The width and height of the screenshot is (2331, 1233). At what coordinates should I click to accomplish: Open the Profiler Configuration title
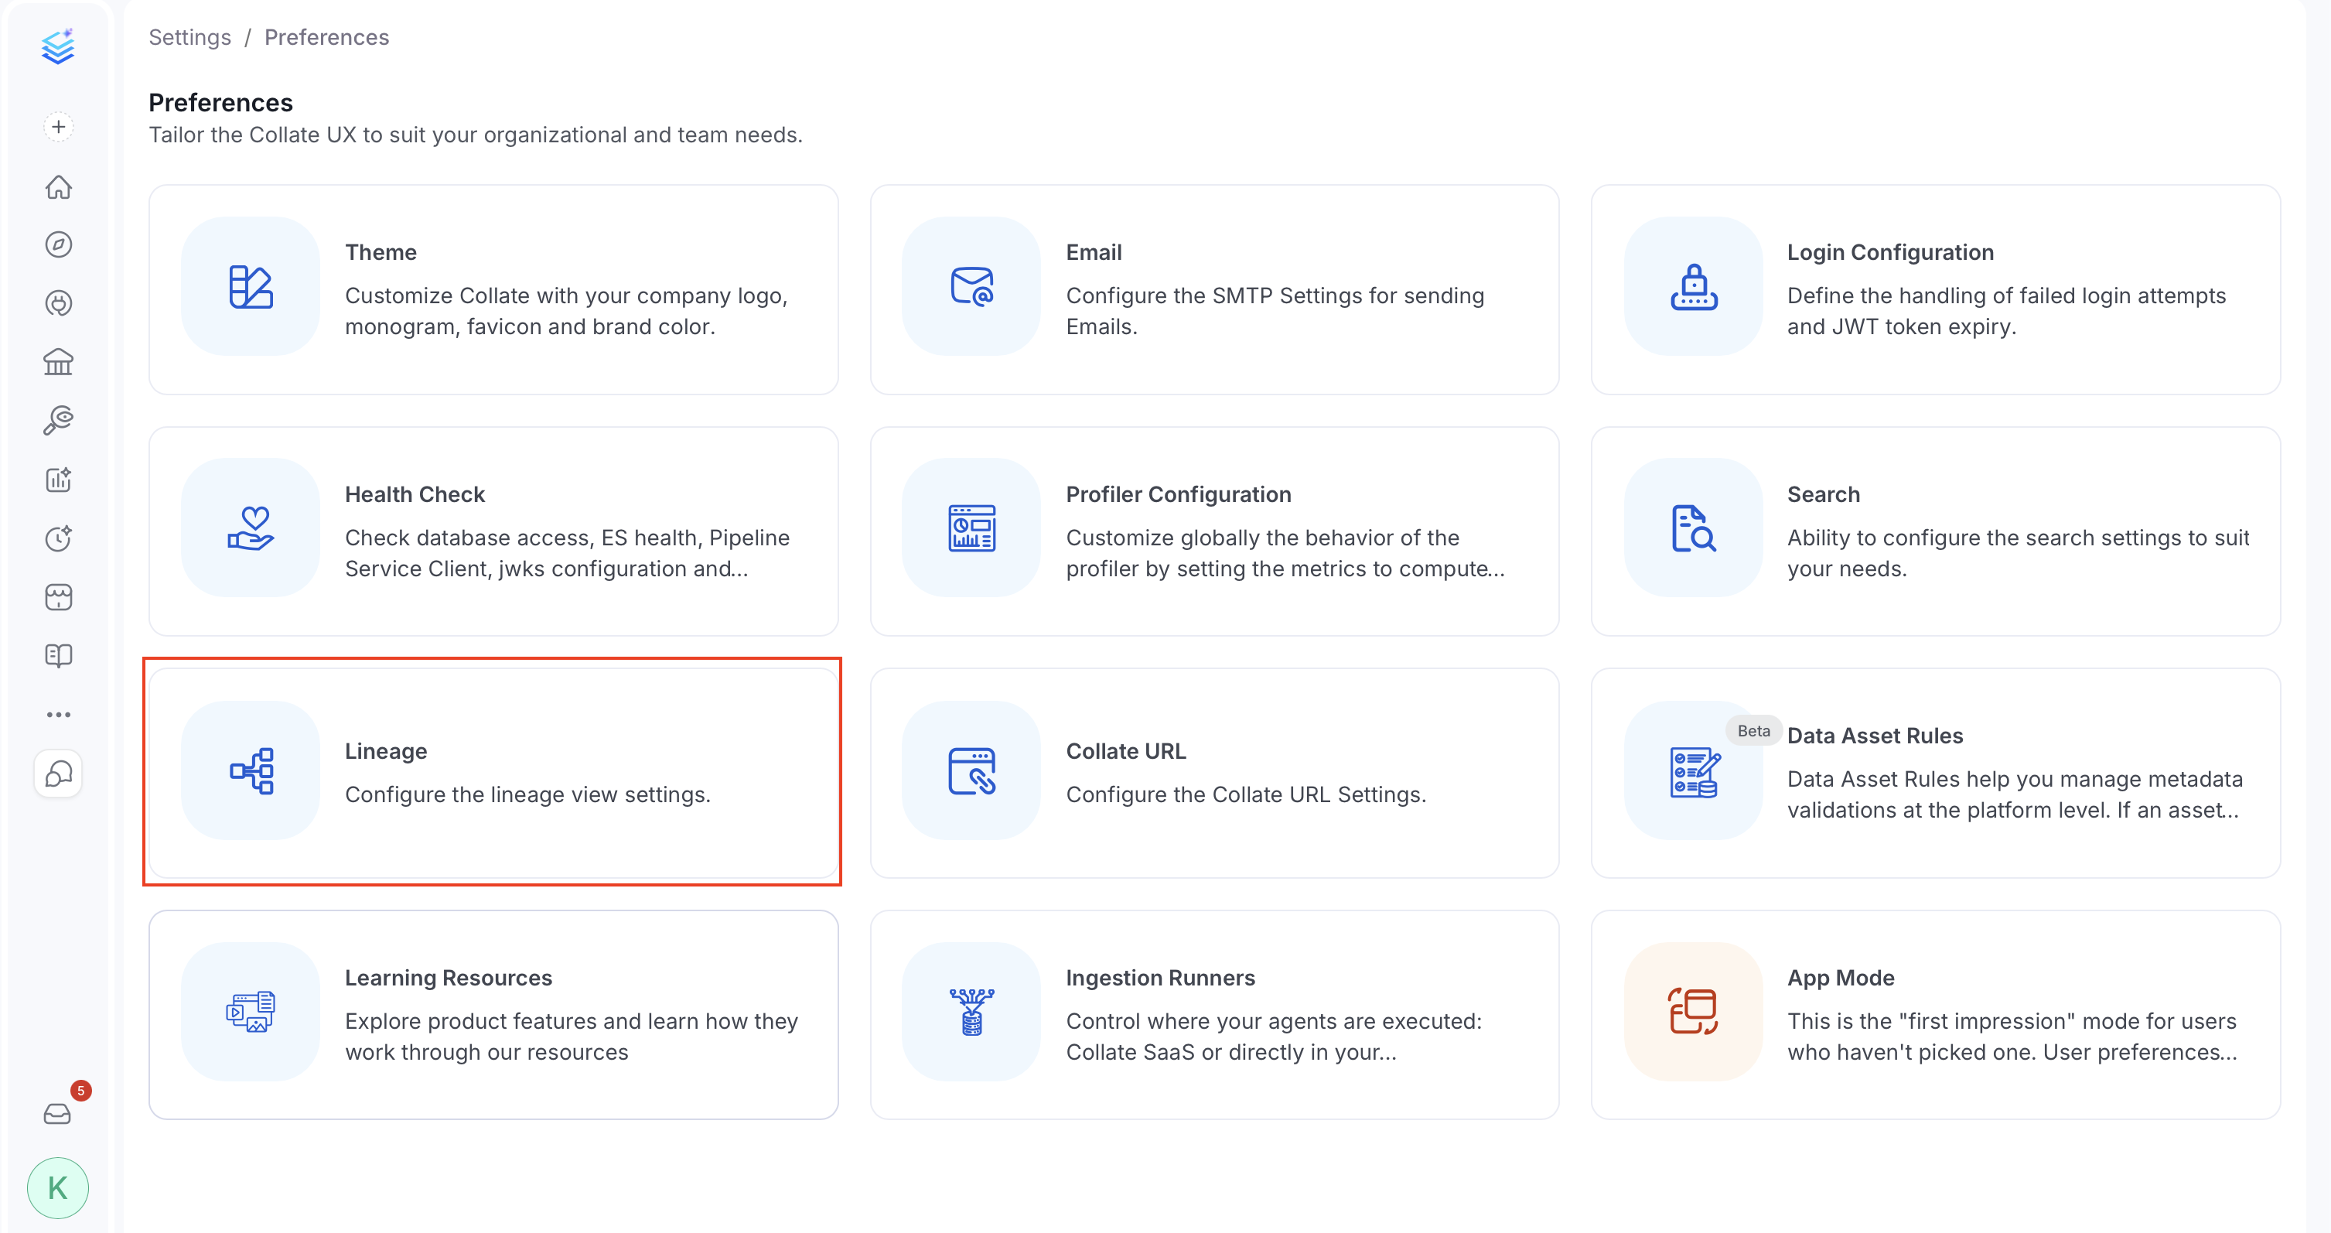coord(1178,494)
